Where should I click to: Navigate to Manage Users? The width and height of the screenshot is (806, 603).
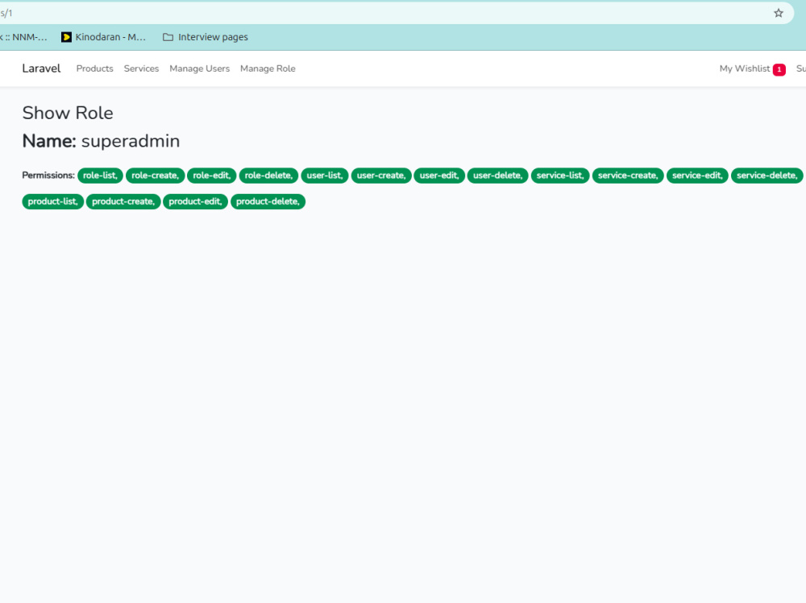click(199, 68)
